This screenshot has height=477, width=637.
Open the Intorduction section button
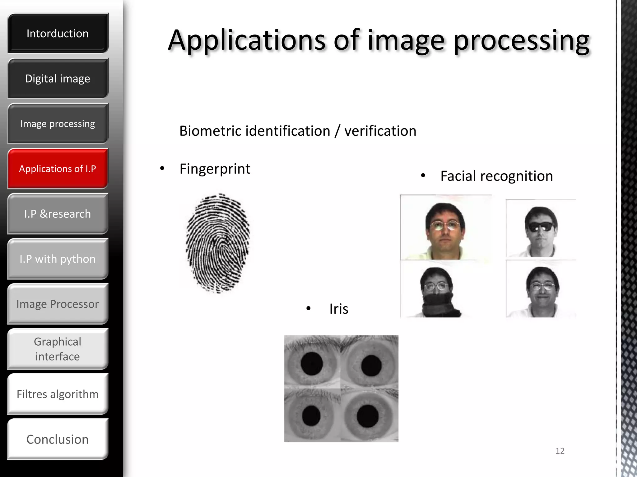[x=58, y=33]
